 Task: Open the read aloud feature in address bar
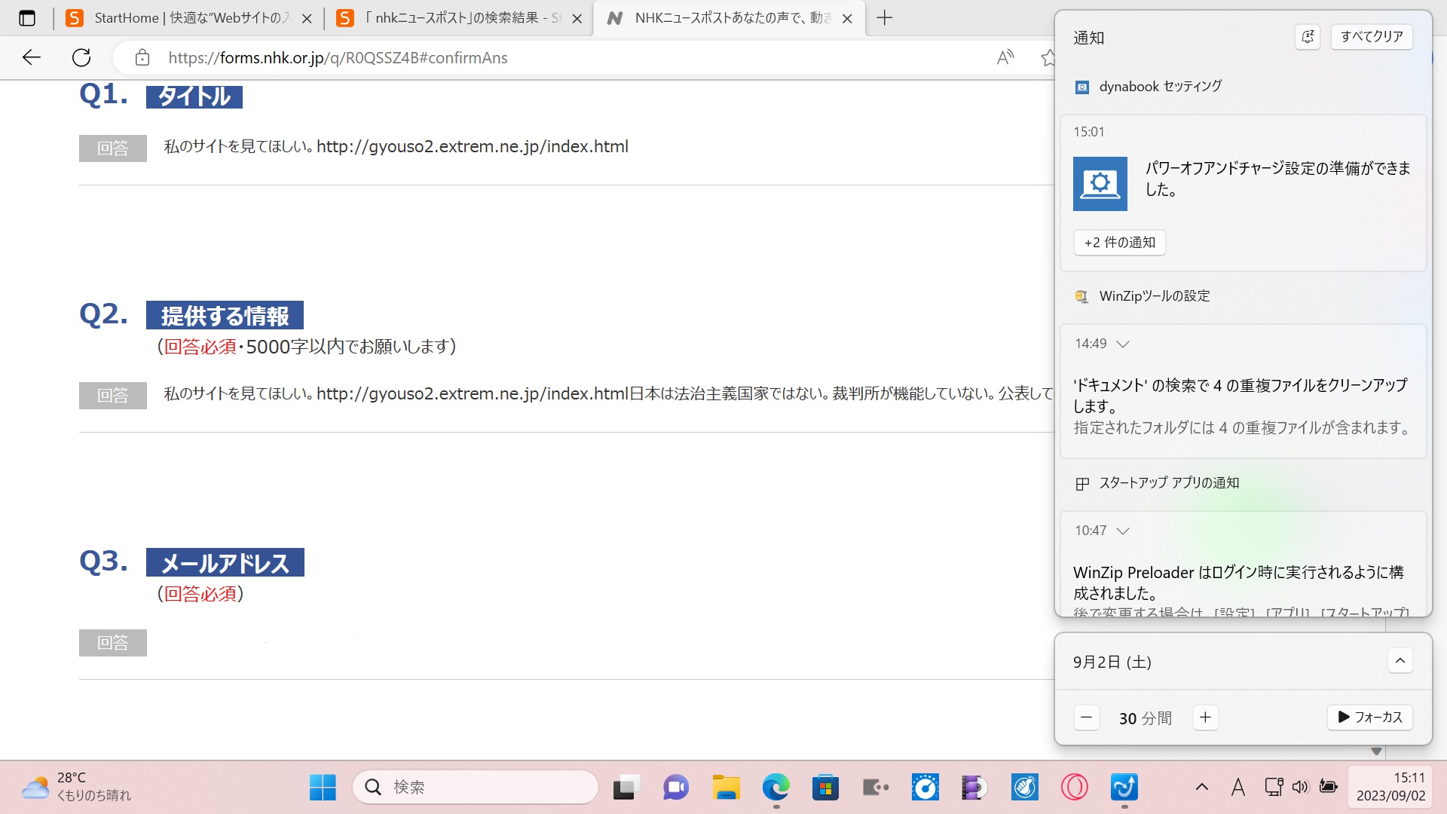(1005, 57)
